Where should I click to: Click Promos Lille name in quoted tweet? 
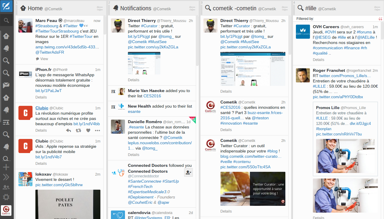(328, 108)
